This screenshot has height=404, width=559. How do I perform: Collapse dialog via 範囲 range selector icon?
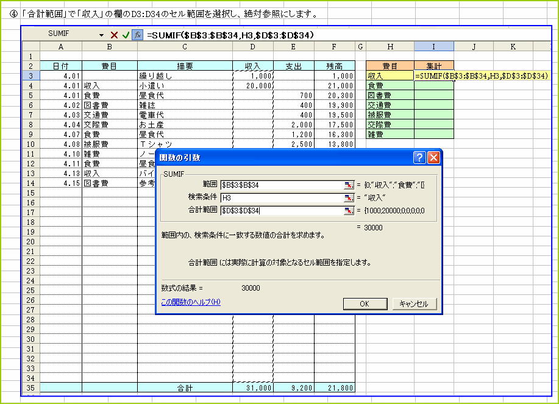tap(349, 185)
